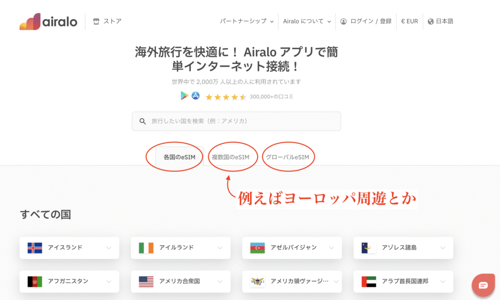Select the アフガニスタン text
The image size is (500, 300).
(68, 281)
